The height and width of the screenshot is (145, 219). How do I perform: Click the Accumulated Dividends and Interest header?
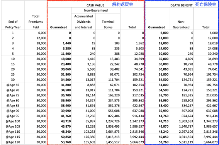[x=83, y=22]
